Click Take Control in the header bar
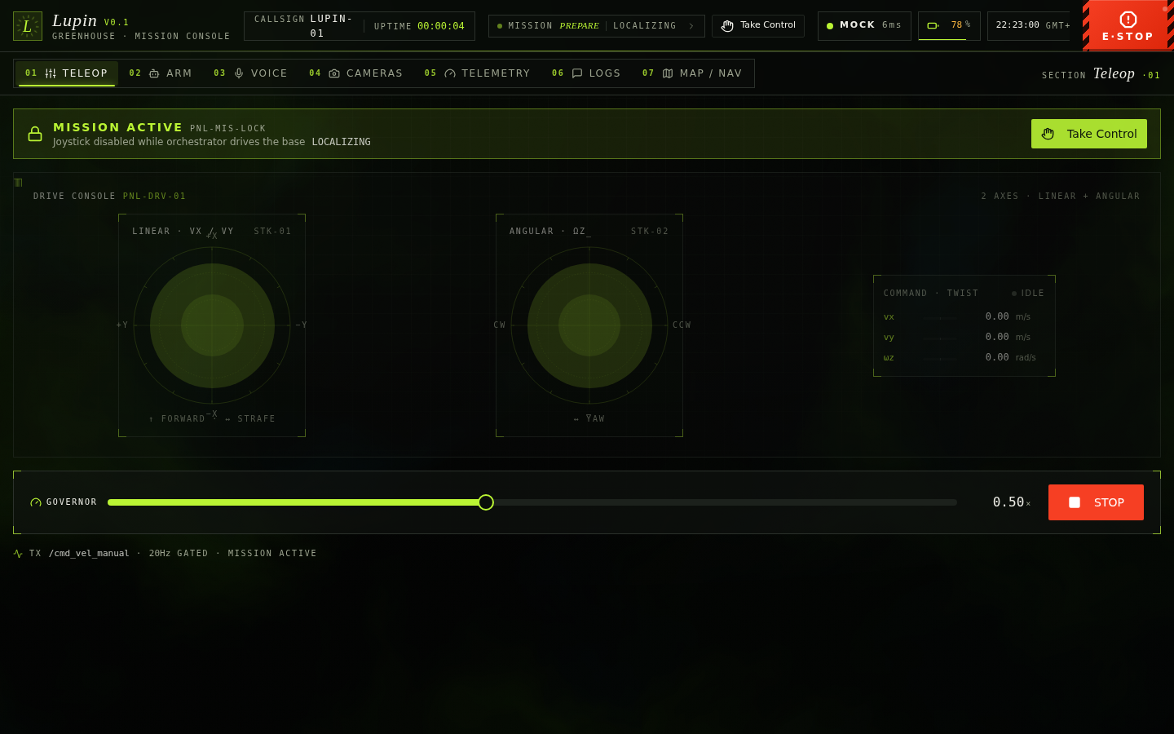Viewport: 1174px width, 734px height. [758, 26]
